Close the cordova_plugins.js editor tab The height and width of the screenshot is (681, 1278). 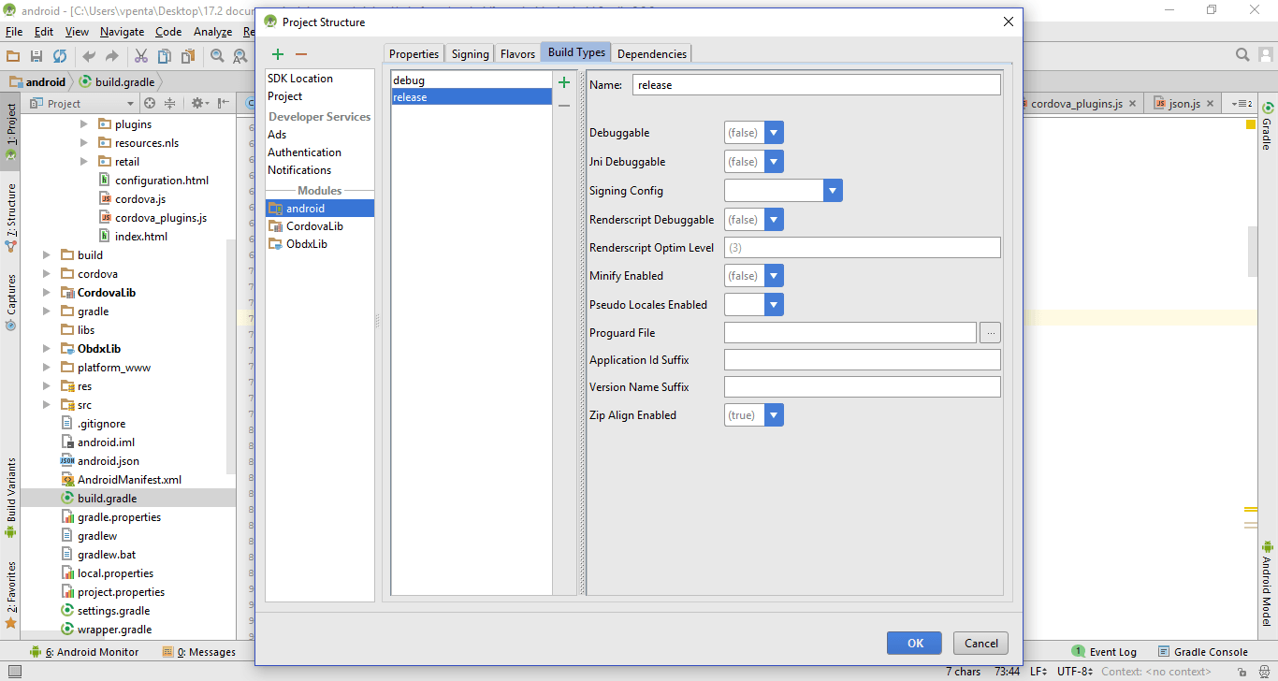point(1132,104)
